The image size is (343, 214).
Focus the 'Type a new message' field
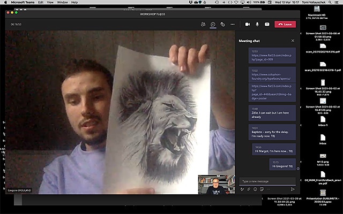[267, 181]
